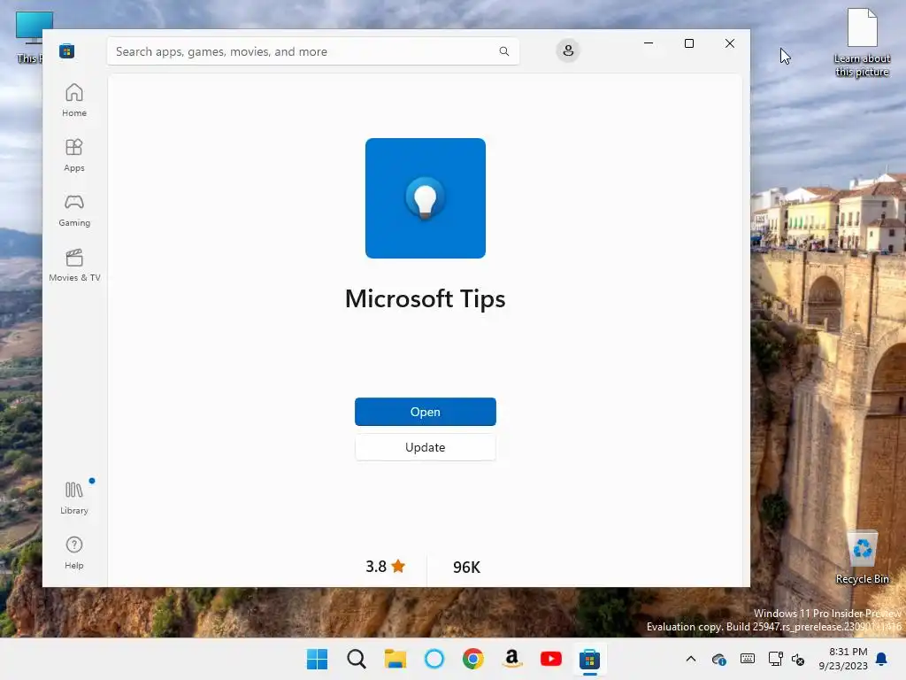This screenshot has height=680, width=906.
Task: Open the clock and date panel
Action: pos(843,659)
